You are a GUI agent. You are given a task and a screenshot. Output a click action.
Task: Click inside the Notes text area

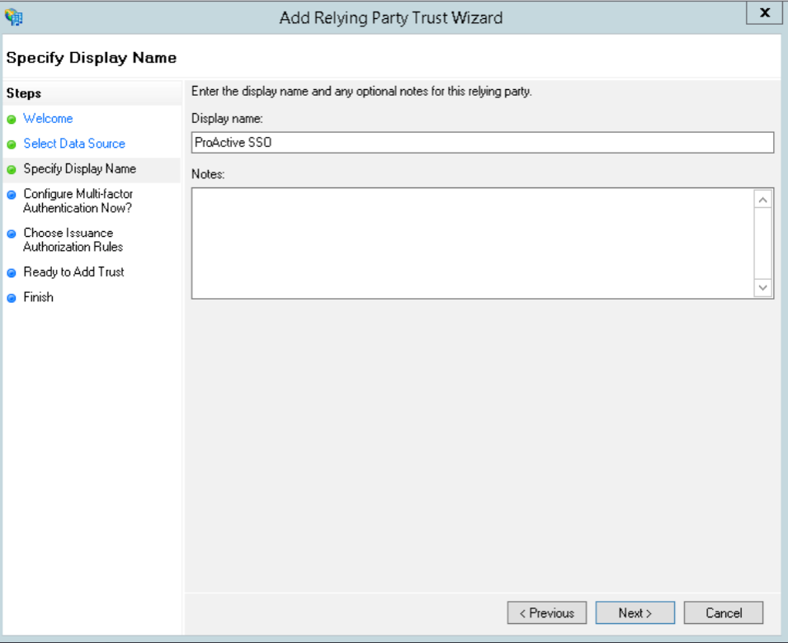[x=473, y=243]
